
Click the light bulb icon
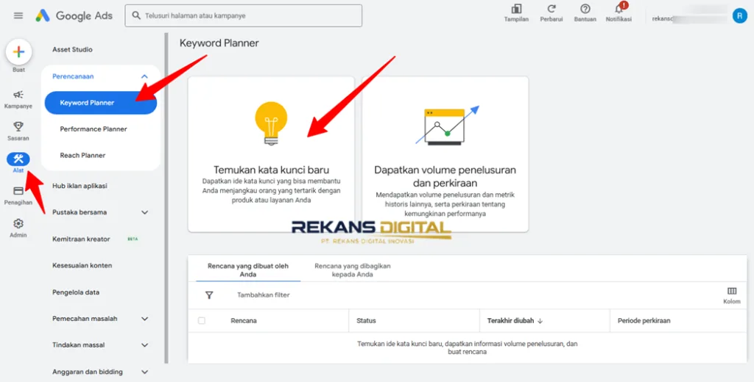coord(271,123)
